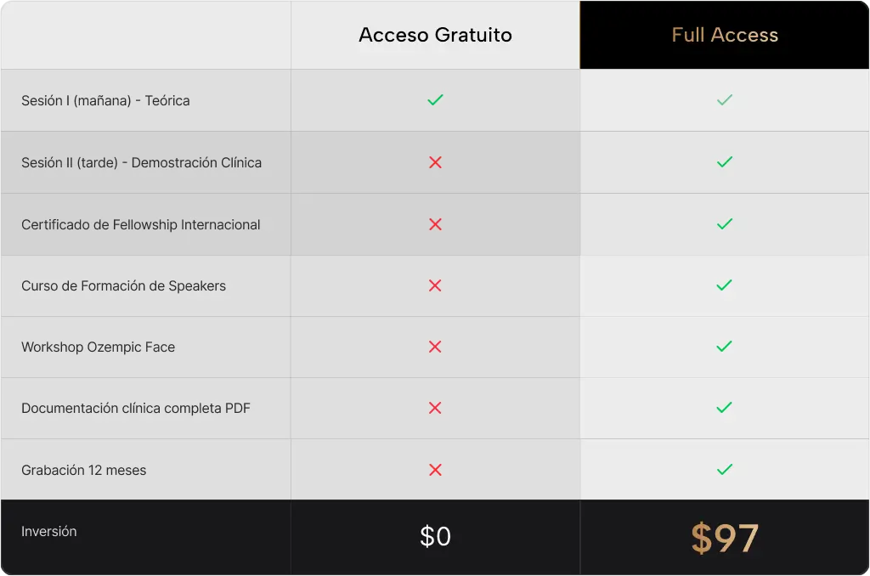Click the red X for Documentación clínica completa PDF
Viewport: 870px width, 576px height.
pos(435,408)
